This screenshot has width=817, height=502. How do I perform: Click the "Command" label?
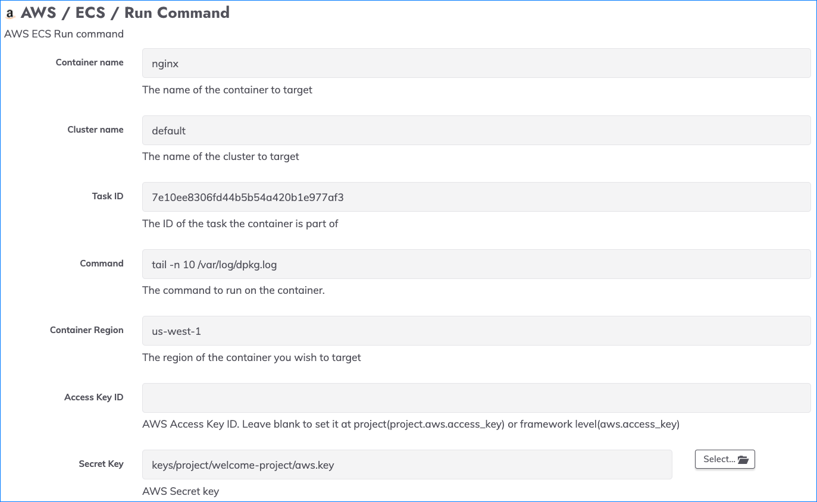(x=102, y=263)
